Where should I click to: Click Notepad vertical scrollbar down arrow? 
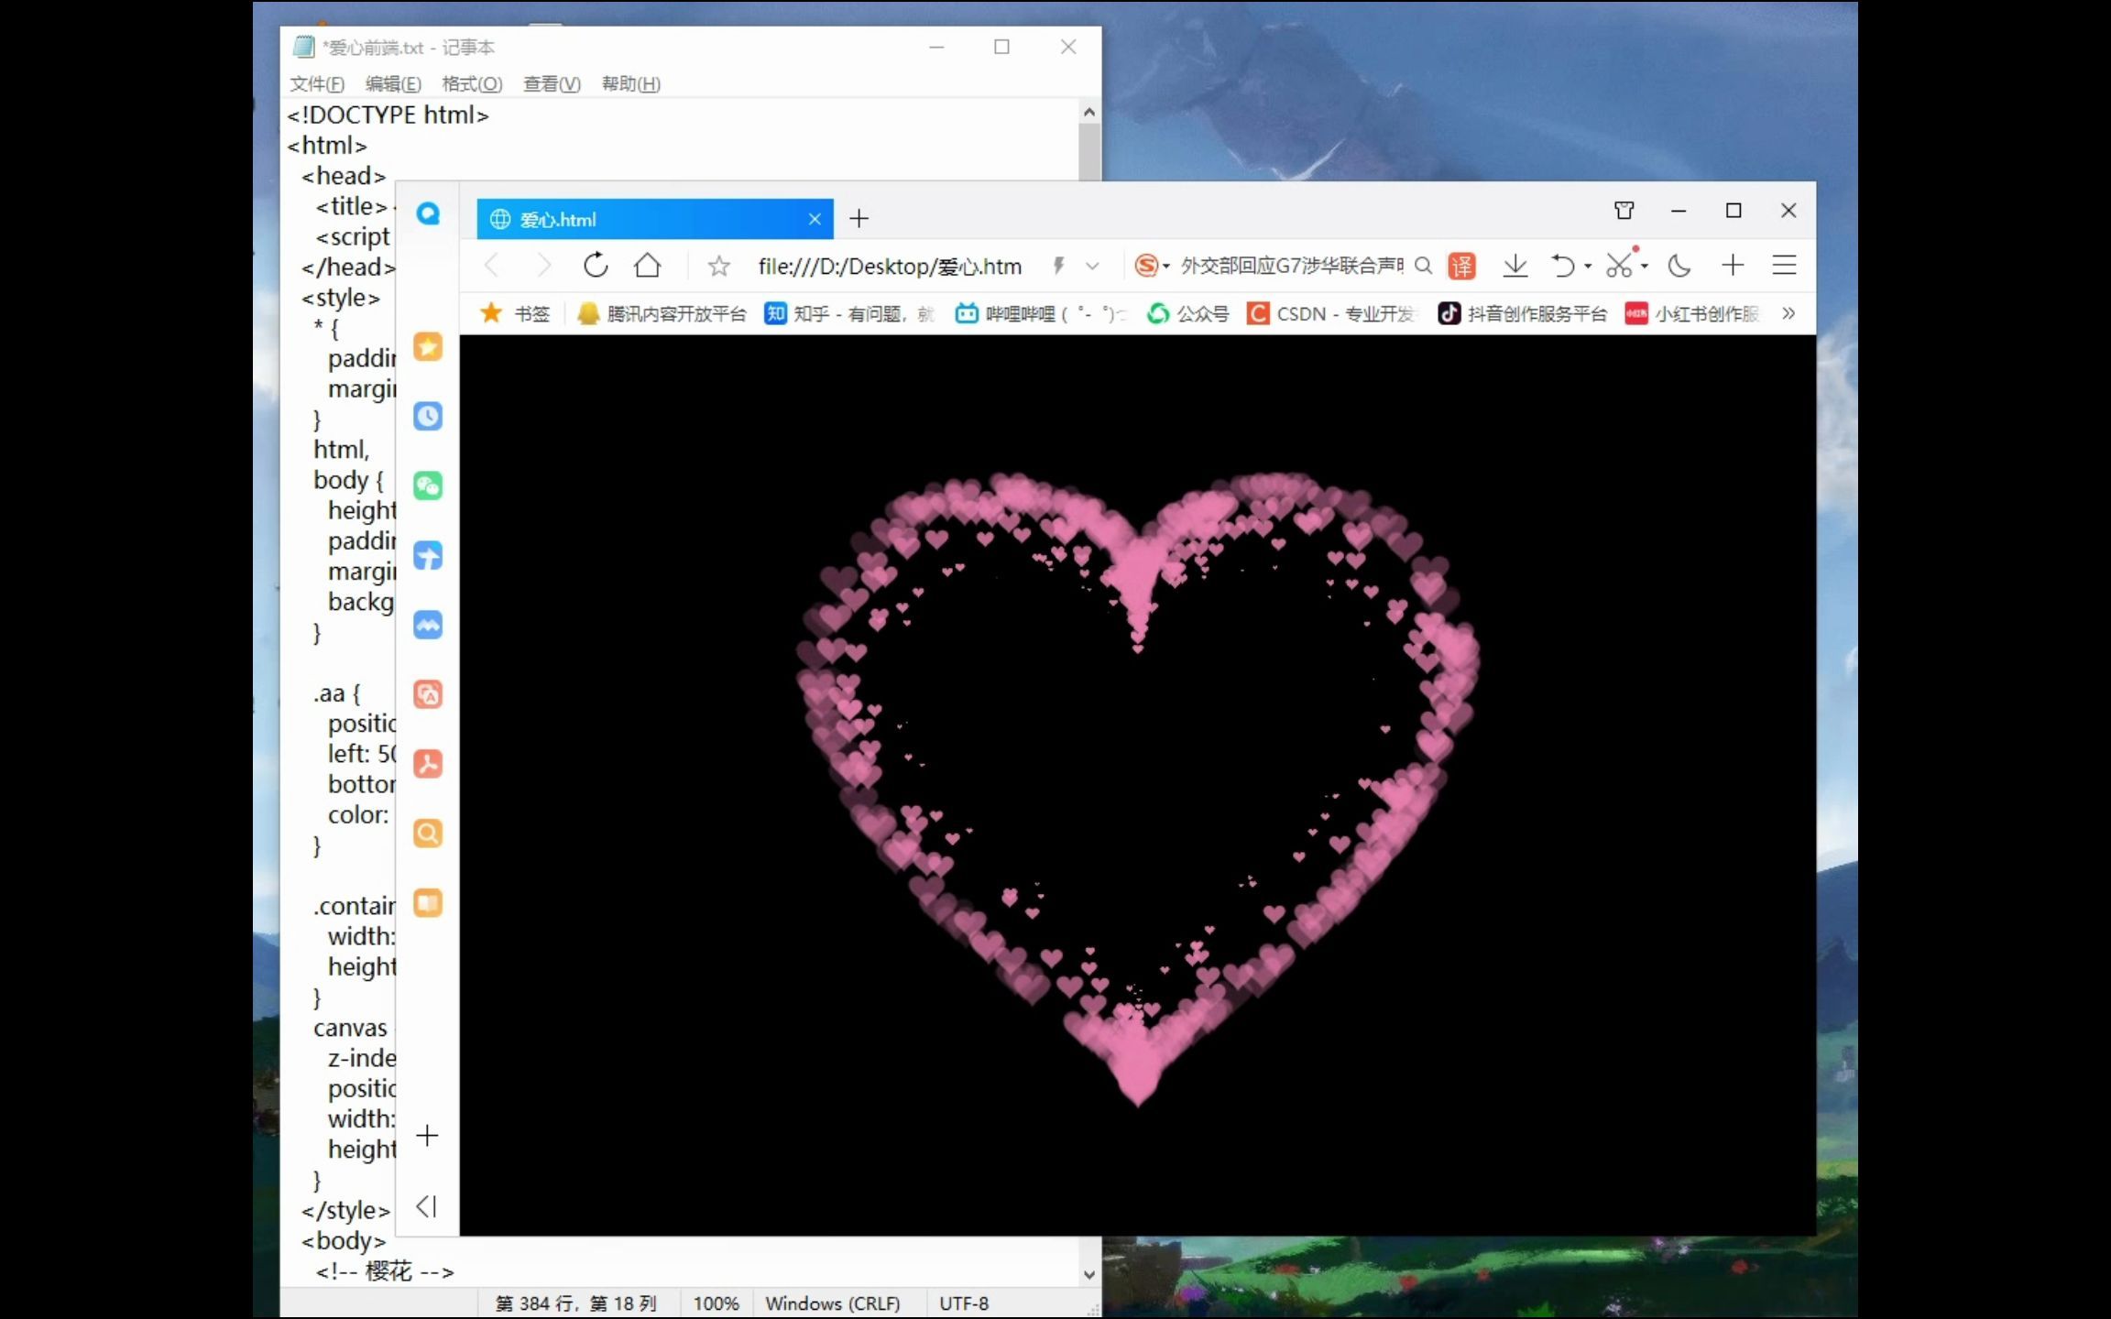tap(1088, 1274)
